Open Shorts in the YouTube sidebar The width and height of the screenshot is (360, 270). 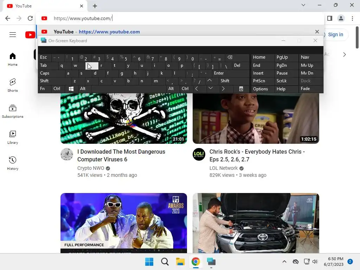[x=13, y=85]
